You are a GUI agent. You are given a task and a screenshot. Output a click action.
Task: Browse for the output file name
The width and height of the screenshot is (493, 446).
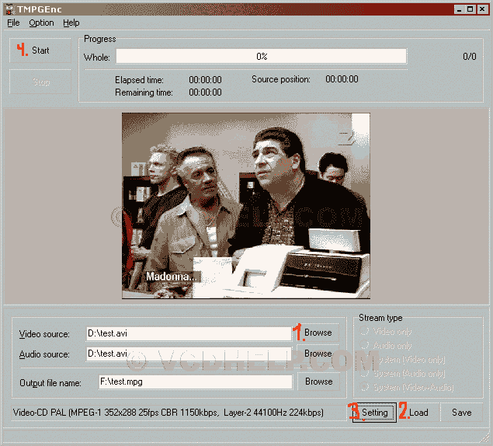tap(318, 382)
